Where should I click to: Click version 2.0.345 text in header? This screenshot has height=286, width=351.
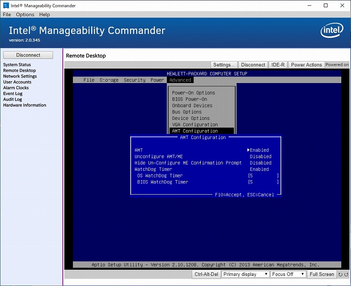pyautogui.click(x=25, y=40)
